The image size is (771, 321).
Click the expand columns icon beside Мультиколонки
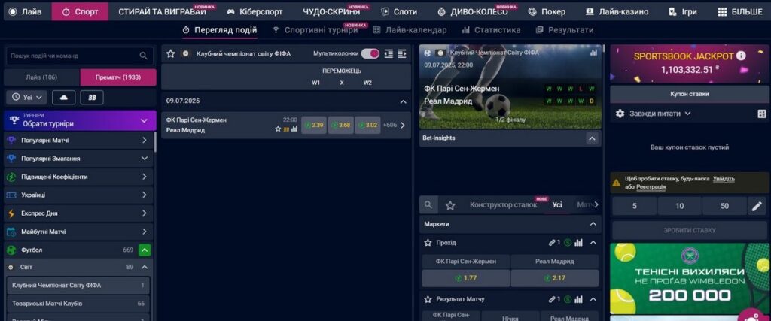point(402,54)
